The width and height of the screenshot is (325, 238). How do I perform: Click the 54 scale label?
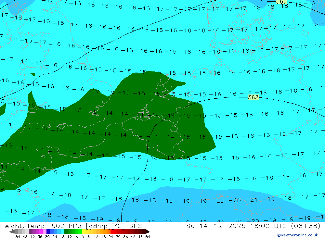pyautogui.click(x=148, y=237)
